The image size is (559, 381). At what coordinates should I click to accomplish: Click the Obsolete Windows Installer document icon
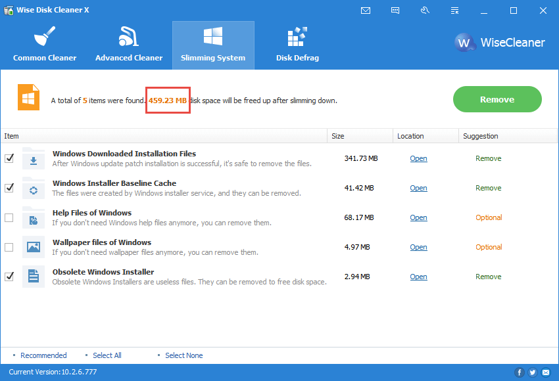34,277
